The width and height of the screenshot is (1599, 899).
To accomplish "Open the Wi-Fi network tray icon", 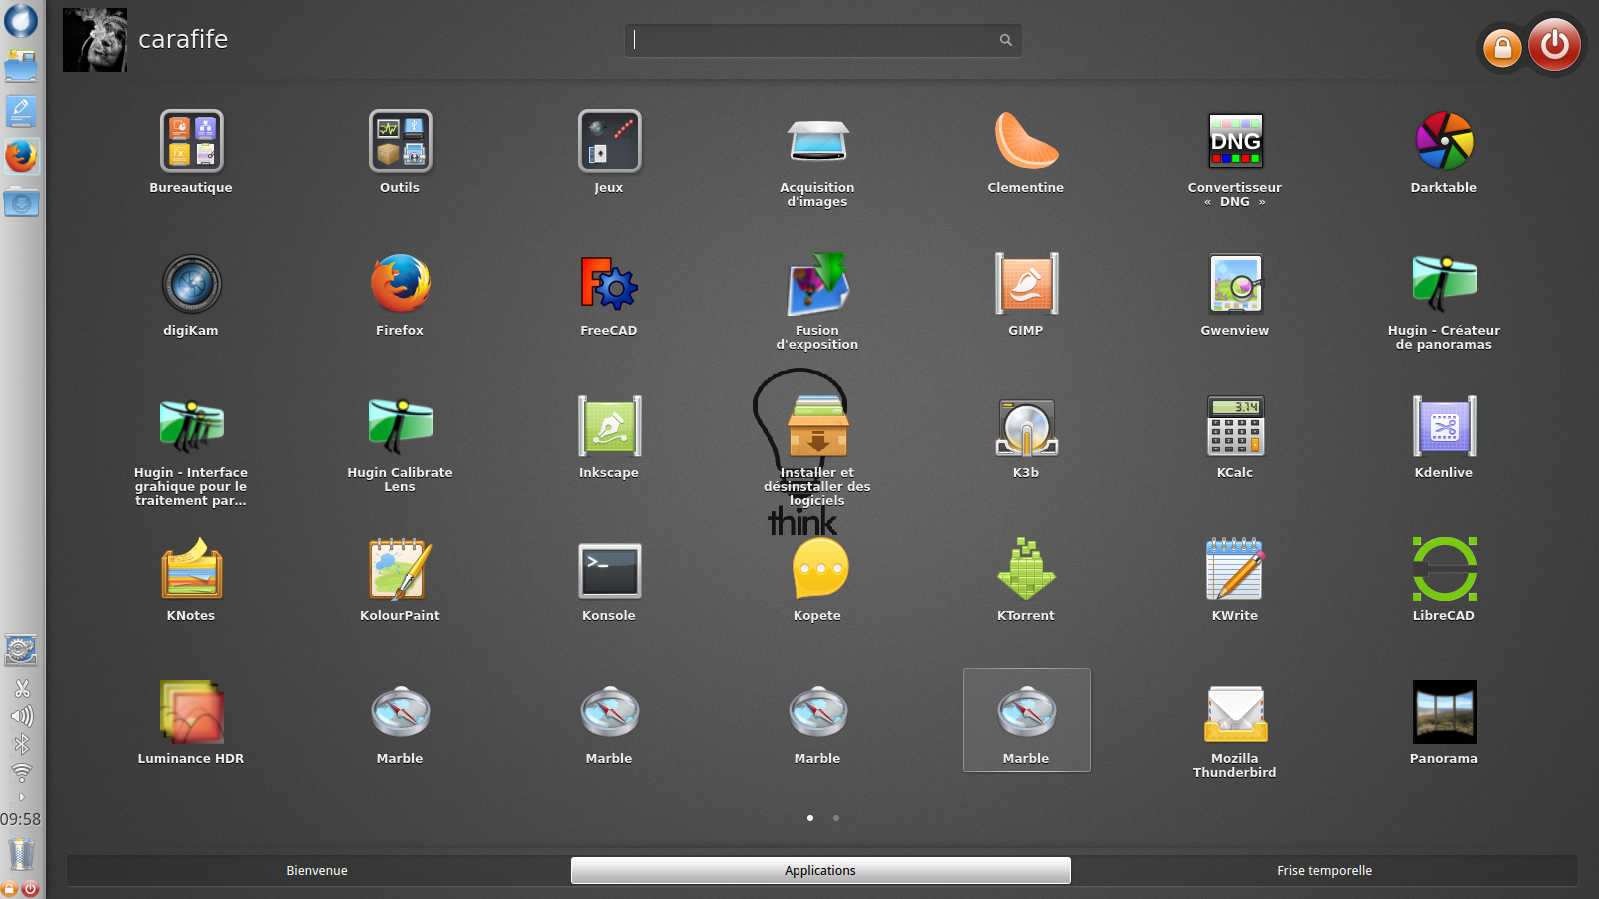I will [22, 773].
